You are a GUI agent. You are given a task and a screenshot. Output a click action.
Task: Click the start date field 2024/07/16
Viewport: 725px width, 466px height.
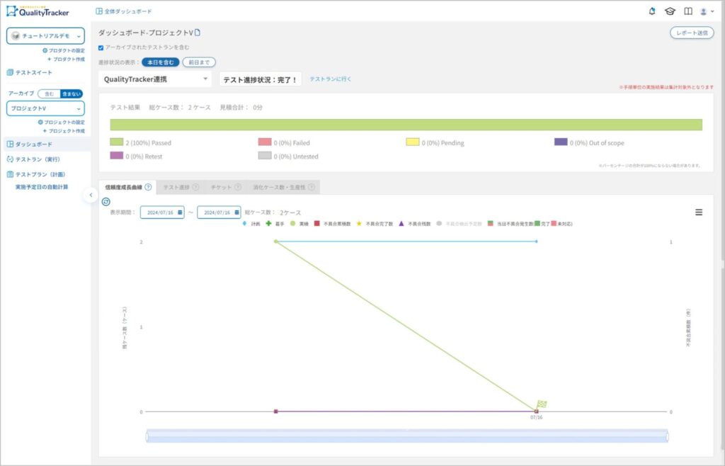coord(162,212)
